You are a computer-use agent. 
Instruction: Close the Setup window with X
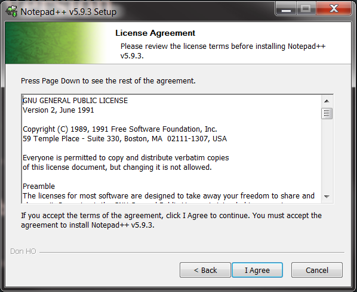(x=334, y=8)
